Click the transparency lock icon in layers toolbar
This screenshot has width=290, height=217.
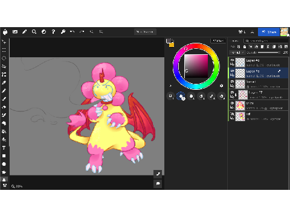pyautogui.click(x=239, y=46)
